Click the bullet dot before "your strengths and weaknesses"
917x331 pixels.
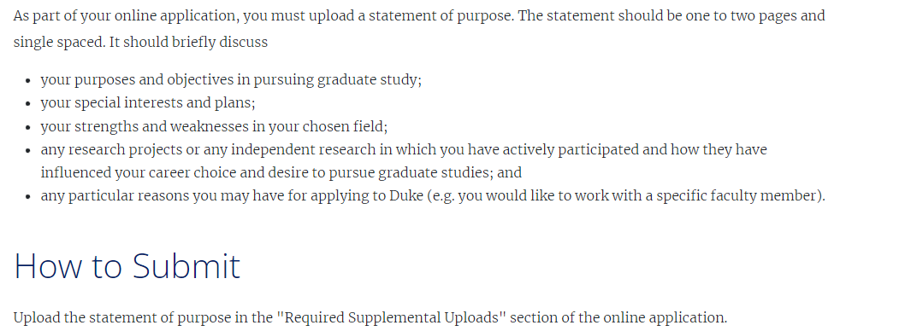point(28,127)
